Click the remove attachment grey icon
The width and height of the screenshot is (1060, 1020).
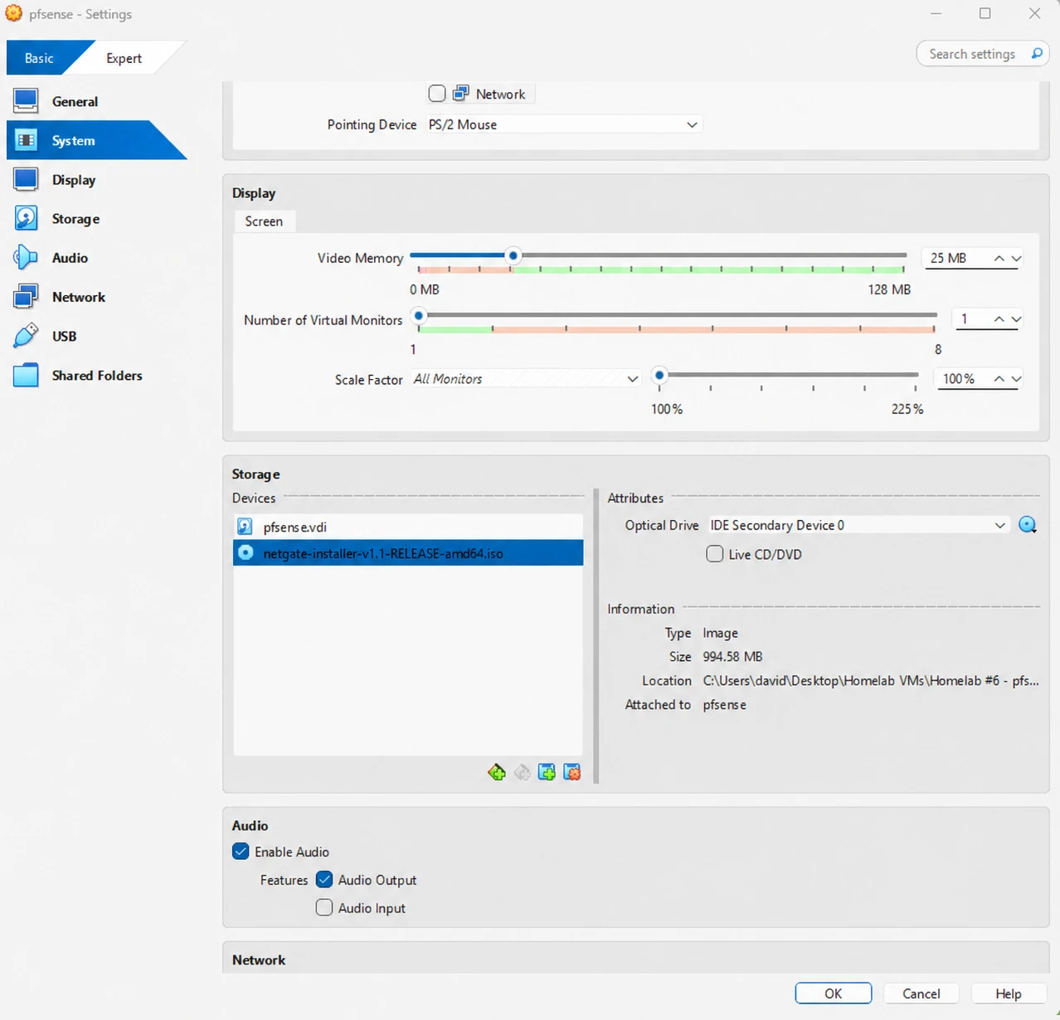coord(522,772)
